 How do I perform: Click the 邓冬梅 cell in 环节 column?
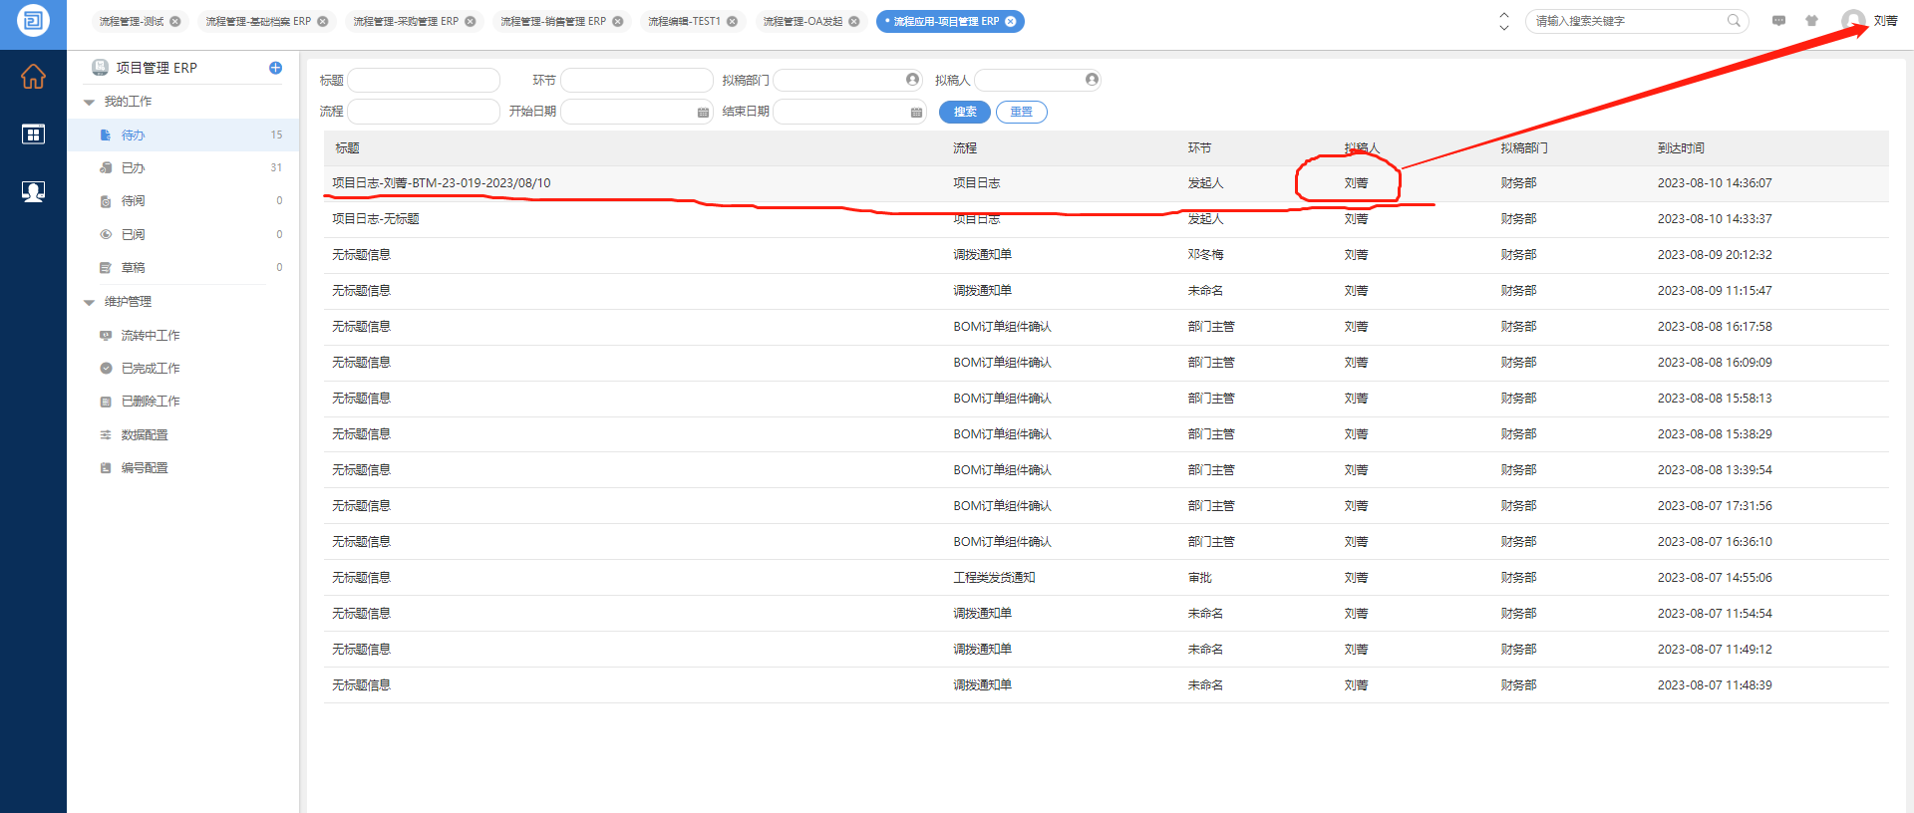coord(1205,255)
